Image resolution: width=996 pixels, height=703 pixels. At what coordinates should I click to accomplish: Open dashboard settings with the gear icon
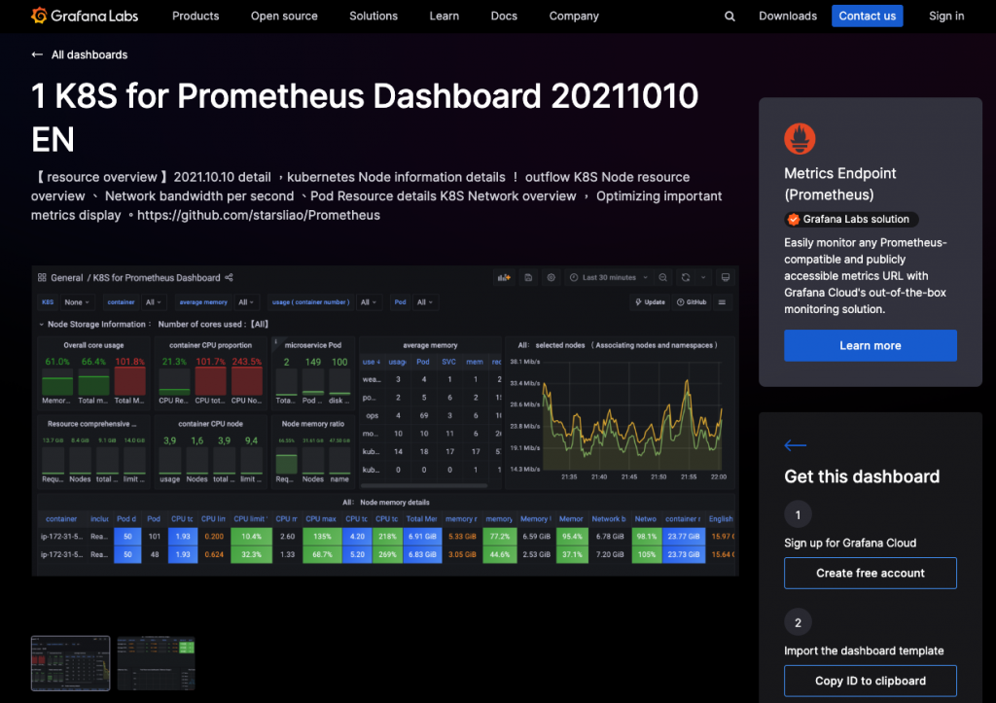point(551,277)
